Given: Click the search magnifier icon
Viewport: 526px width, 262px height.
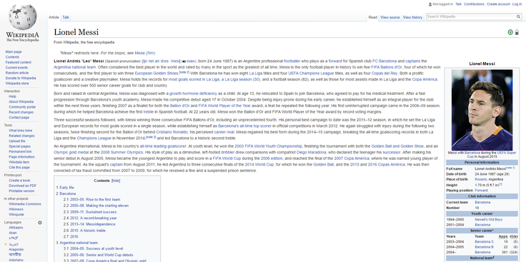Looking at the screenshot, I should (518, 16).
